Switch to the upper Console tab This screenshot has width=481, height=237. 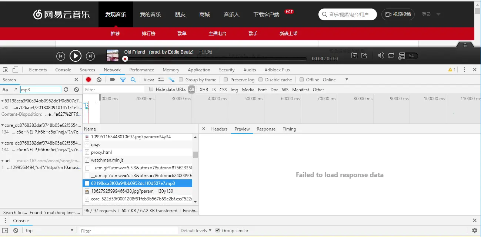tap(63, 70)
